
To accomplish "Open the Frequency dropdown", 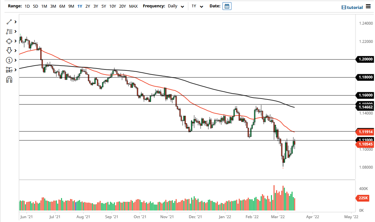I will [176, 6].
